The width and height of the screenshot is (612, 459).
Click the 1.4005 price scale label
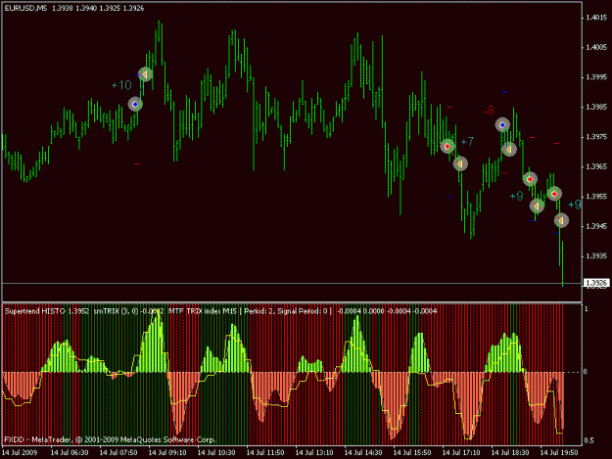596,47
